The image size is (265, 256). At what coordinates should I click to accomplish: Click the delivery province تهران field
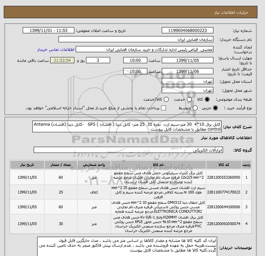click(x=188, y=81)
